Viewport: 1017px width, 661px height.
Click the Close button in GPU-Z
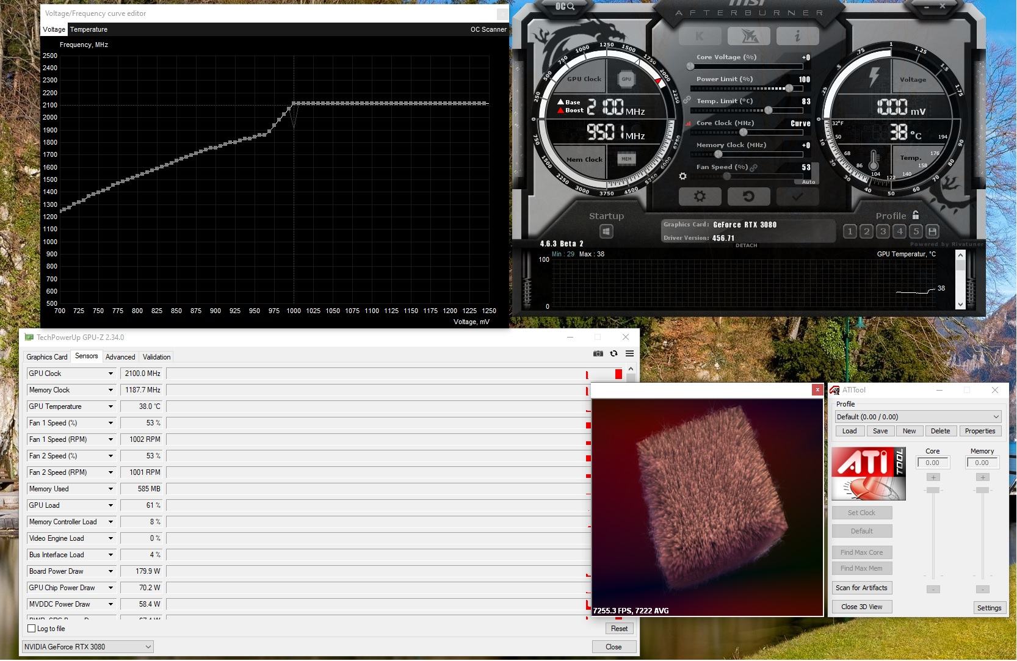click(x=613, y=647)
